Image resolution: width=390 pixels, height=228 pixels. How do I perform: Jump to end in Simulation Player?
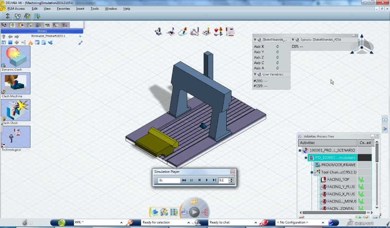pos(214,180)
